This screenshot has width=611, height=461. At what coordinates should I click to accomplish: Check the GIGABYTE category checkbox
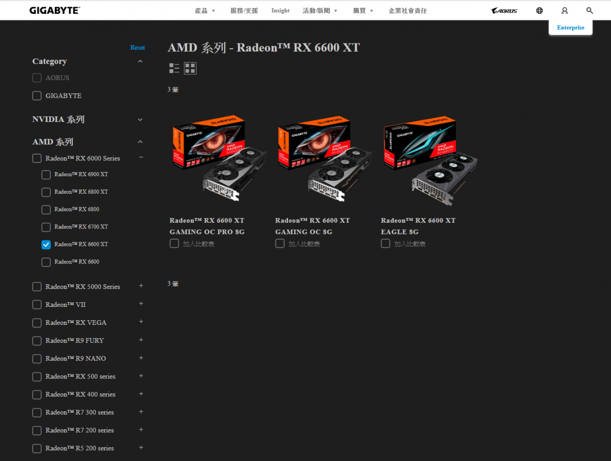click(37, 96)
